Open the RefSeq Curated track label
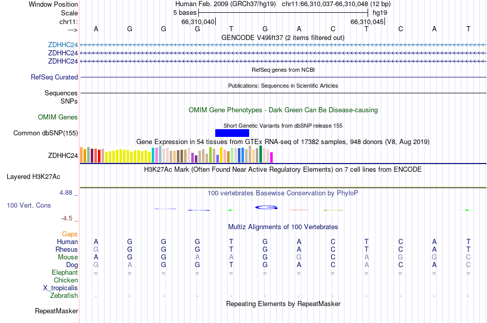 point(54,77)
